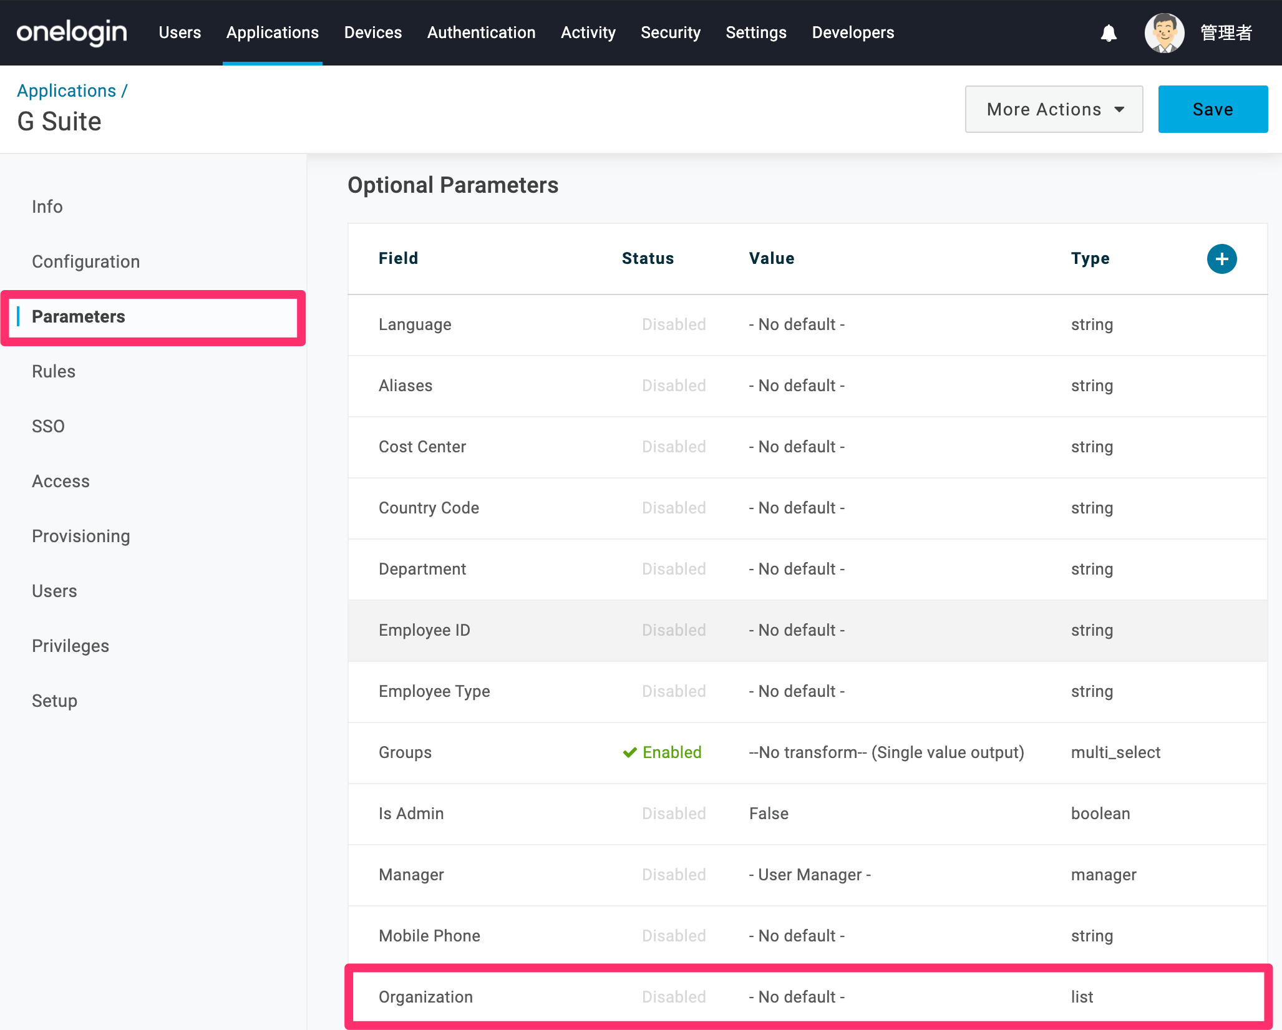Click the list type for Organization
1282x1030 pixels.
(x=1082, y=997)
